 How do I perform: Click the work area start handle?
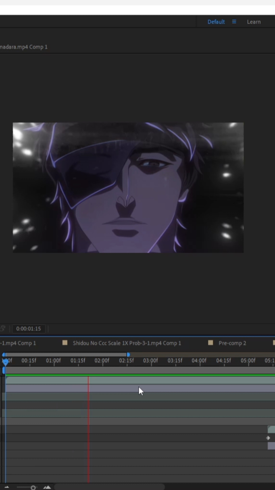point(3,355)
